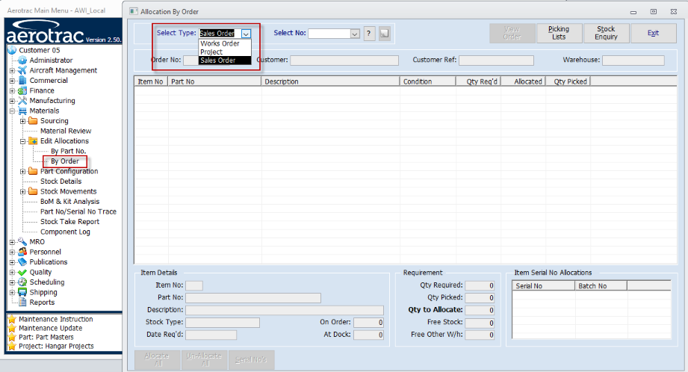Click the Sourcing folder icon
Image resolution: width=688 pixels, height=372 pixels.
point(33,120)
